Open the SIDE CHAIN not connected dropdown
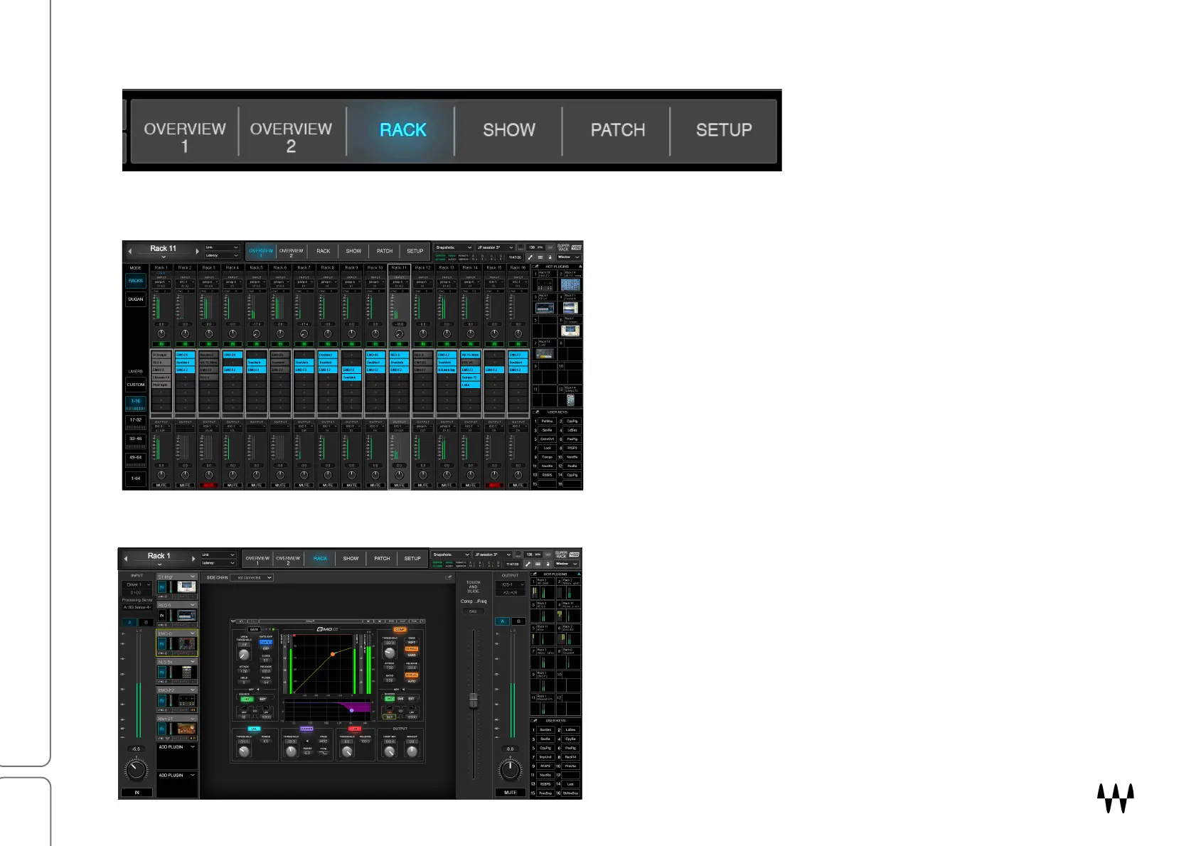The width and height of the screenshot is (1196, 846). (x=252, y=578)
